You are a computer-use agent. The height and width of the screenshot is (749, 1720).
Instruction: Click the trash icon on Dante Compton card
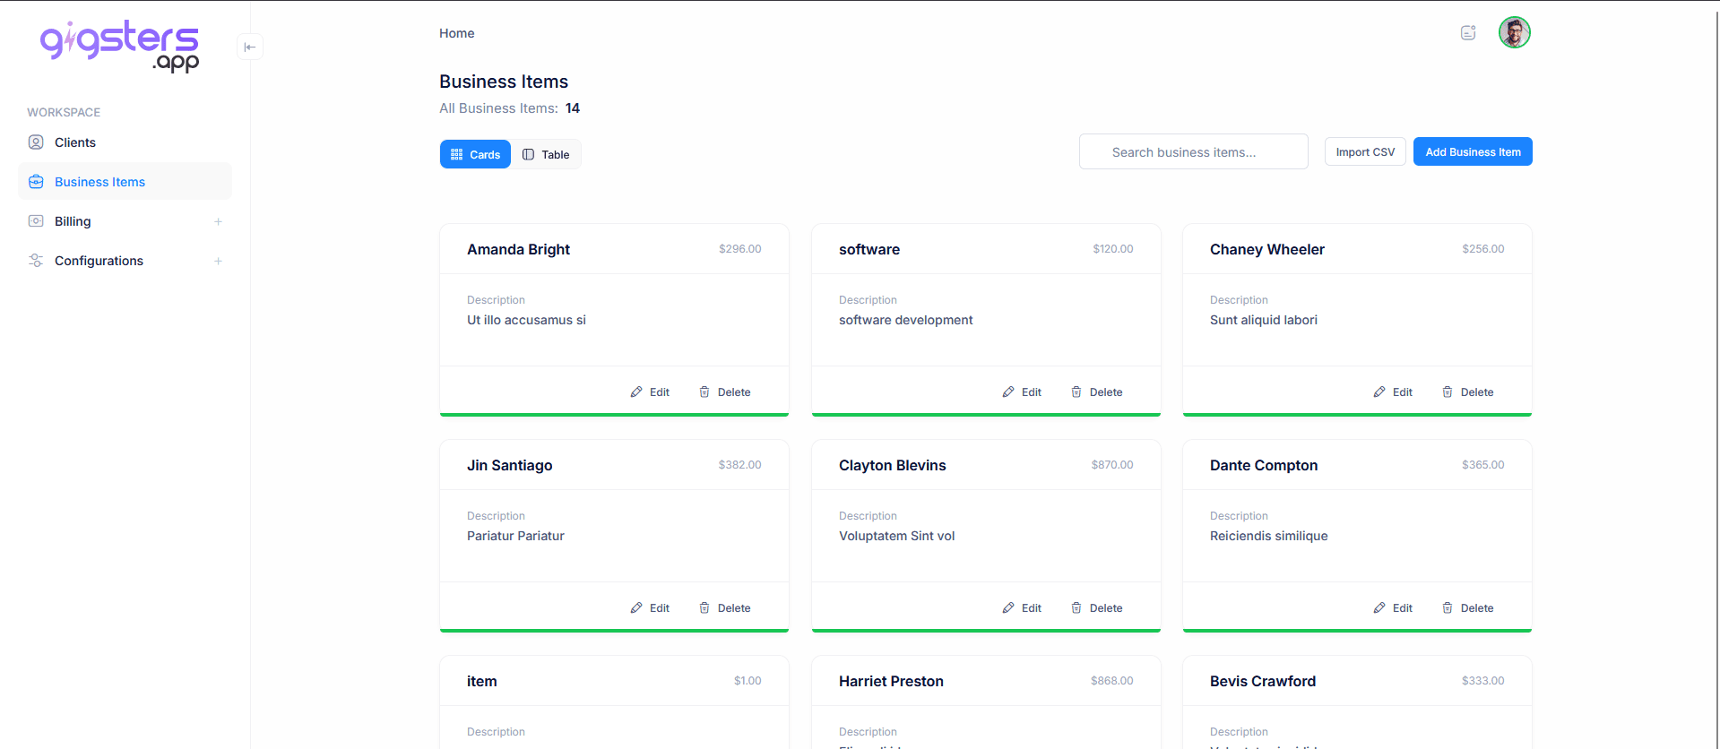(x=1448, y=608)
